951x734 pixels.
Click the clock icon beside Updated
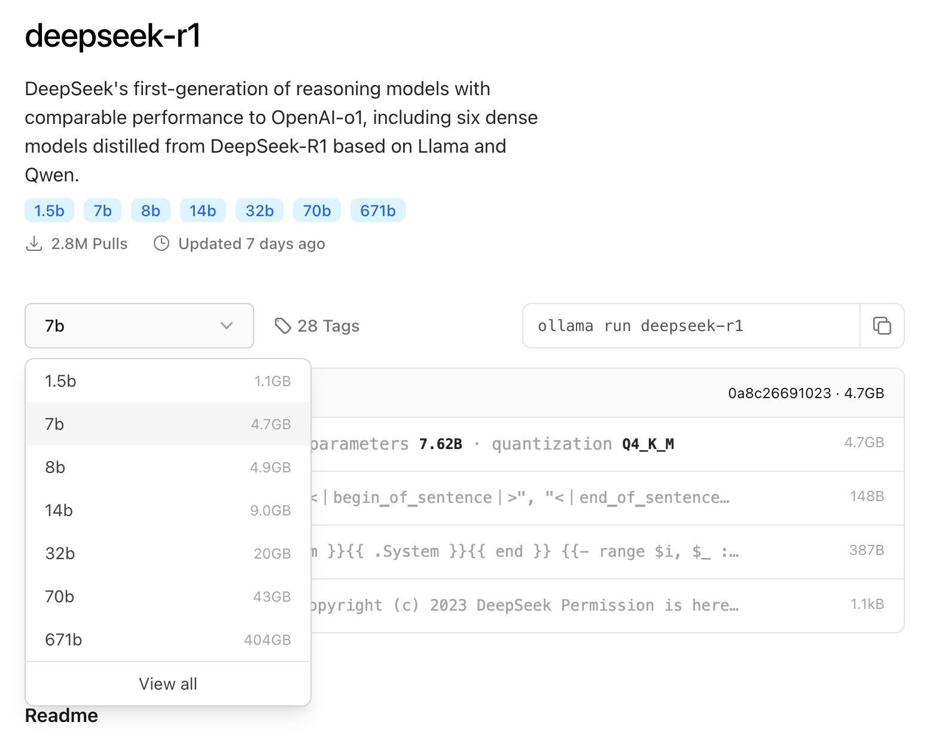(x=161, y=244)
